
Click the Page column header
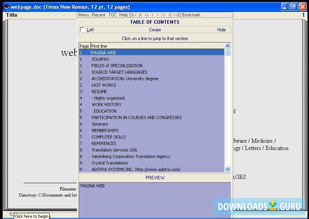(x=85, y=46)
